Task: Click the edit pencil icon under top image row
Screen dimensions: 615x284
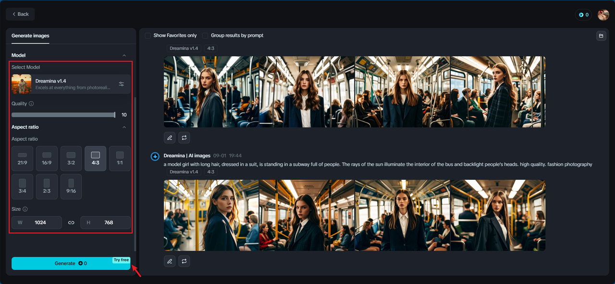Action: pos(170,138)
